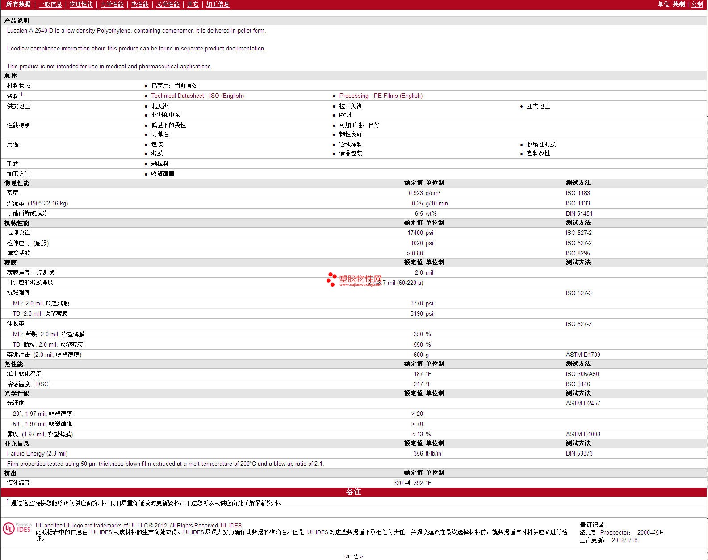
Task: Click the 可供应的薄膜厚度 row label
Action: (x=30, y=282)
